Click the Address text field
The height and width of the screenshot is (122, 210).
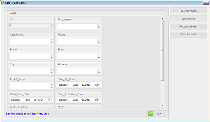(77, 71)
